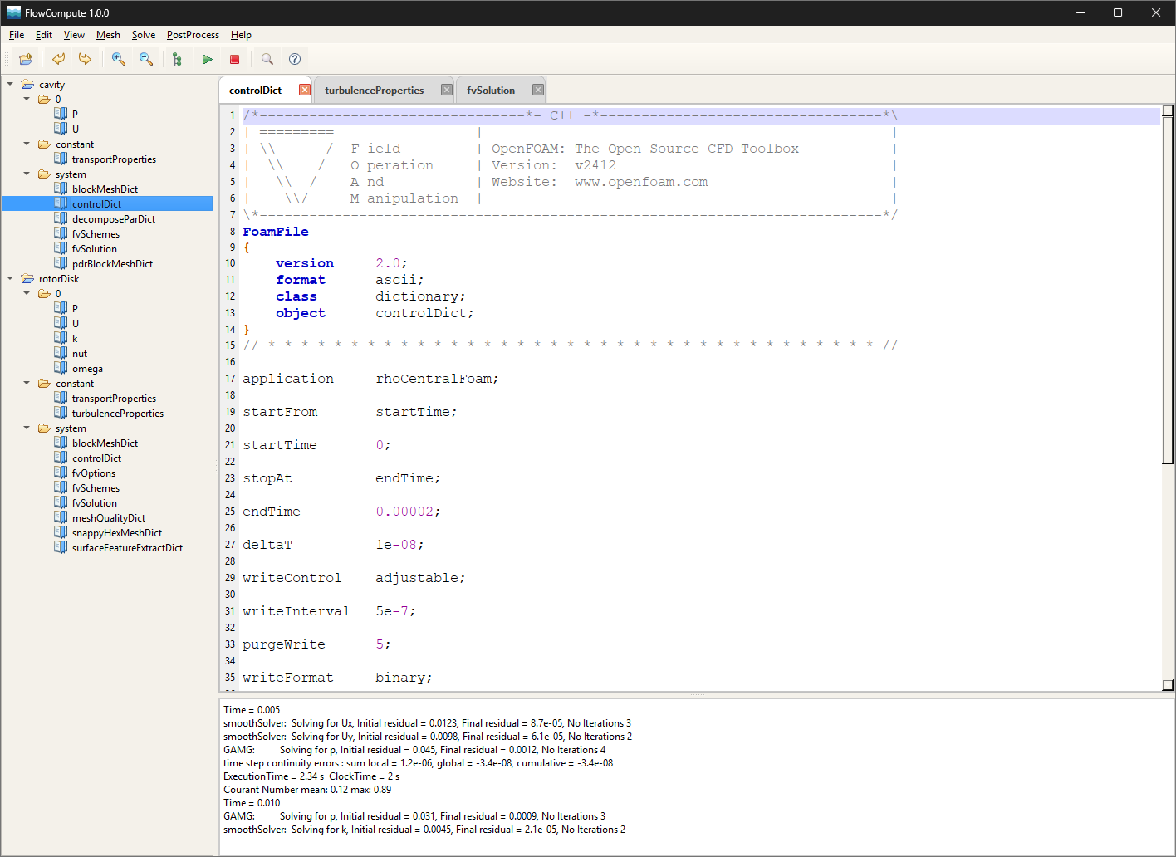The image size is (1176, 857).
Task: Open the Help menu
Action: point(241,35)
